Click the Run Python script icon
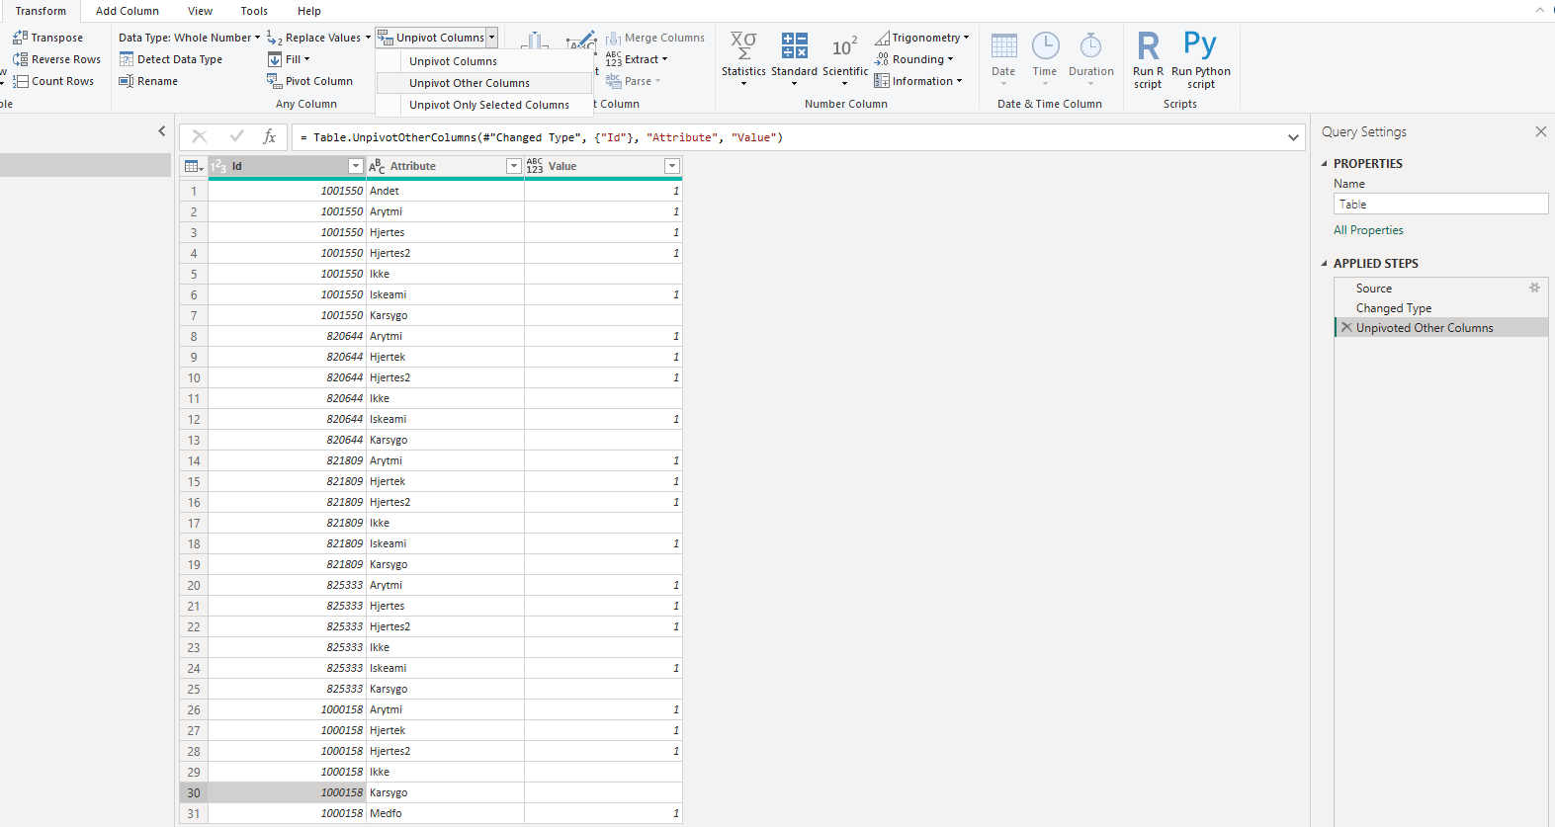 click(1200, 44)
